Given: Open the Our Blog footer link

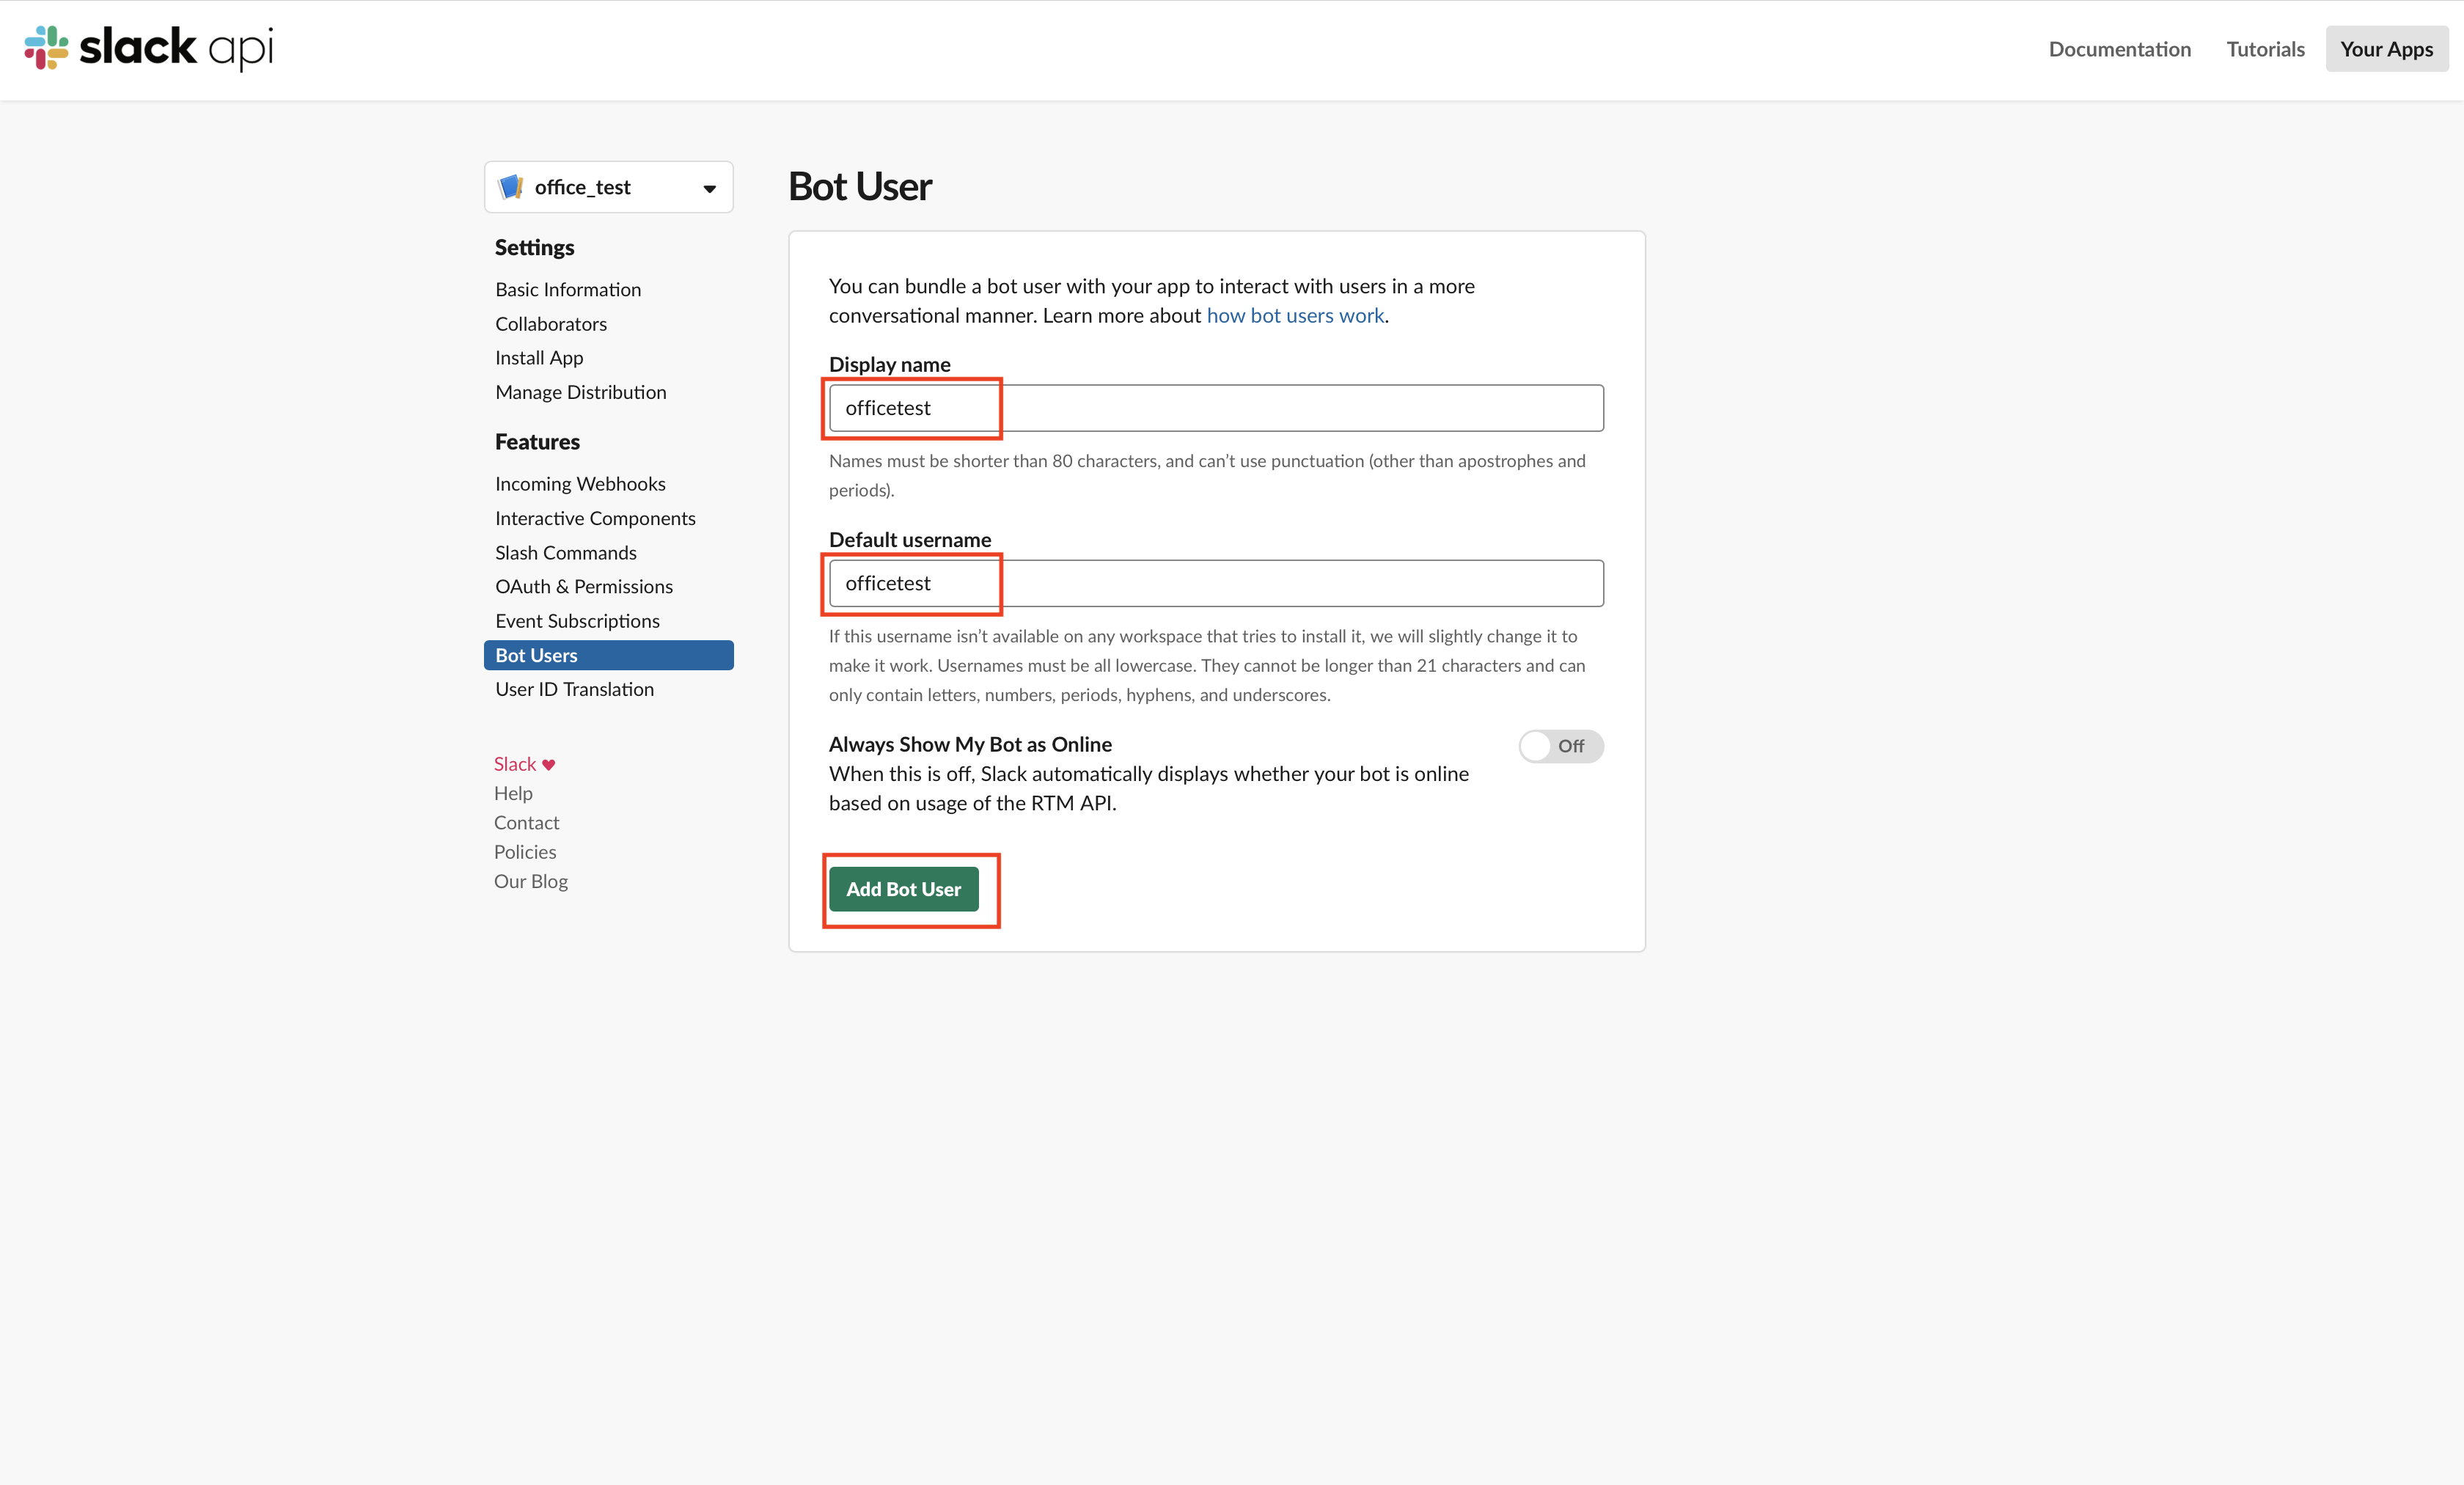Looking at the screenshot, I should point(531,881).
